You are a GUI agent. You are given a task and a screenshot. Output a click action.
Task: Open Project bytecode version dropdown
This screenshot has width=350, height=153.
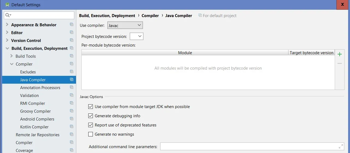coord(137,36)
